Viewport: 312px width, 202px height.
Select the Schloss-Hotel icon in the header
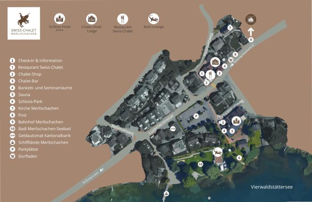coord(60,18)
